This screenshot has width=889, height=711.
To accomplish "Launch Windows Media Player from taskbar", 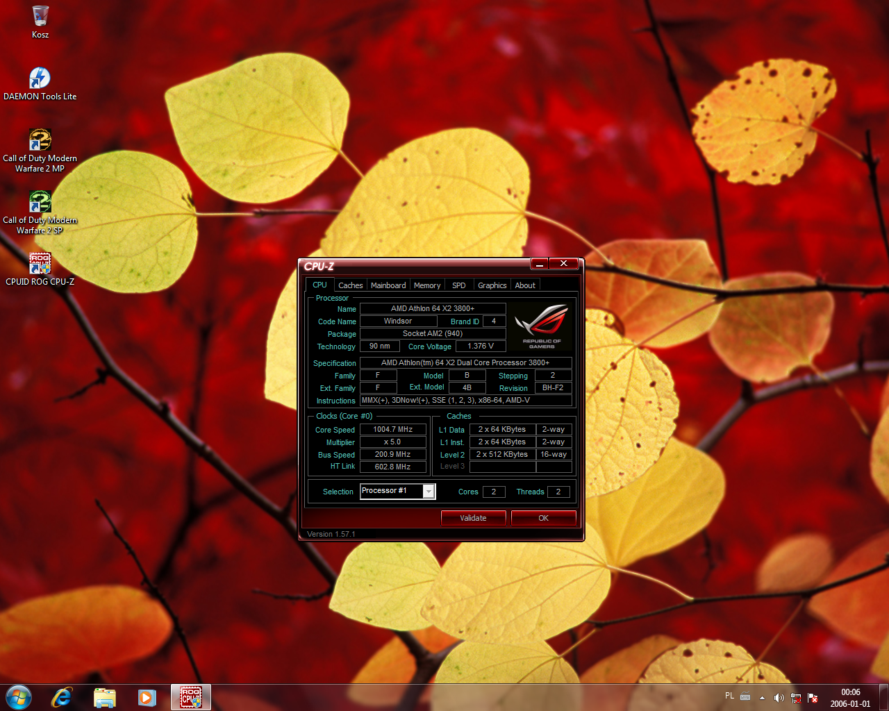I will click(147, 697).
